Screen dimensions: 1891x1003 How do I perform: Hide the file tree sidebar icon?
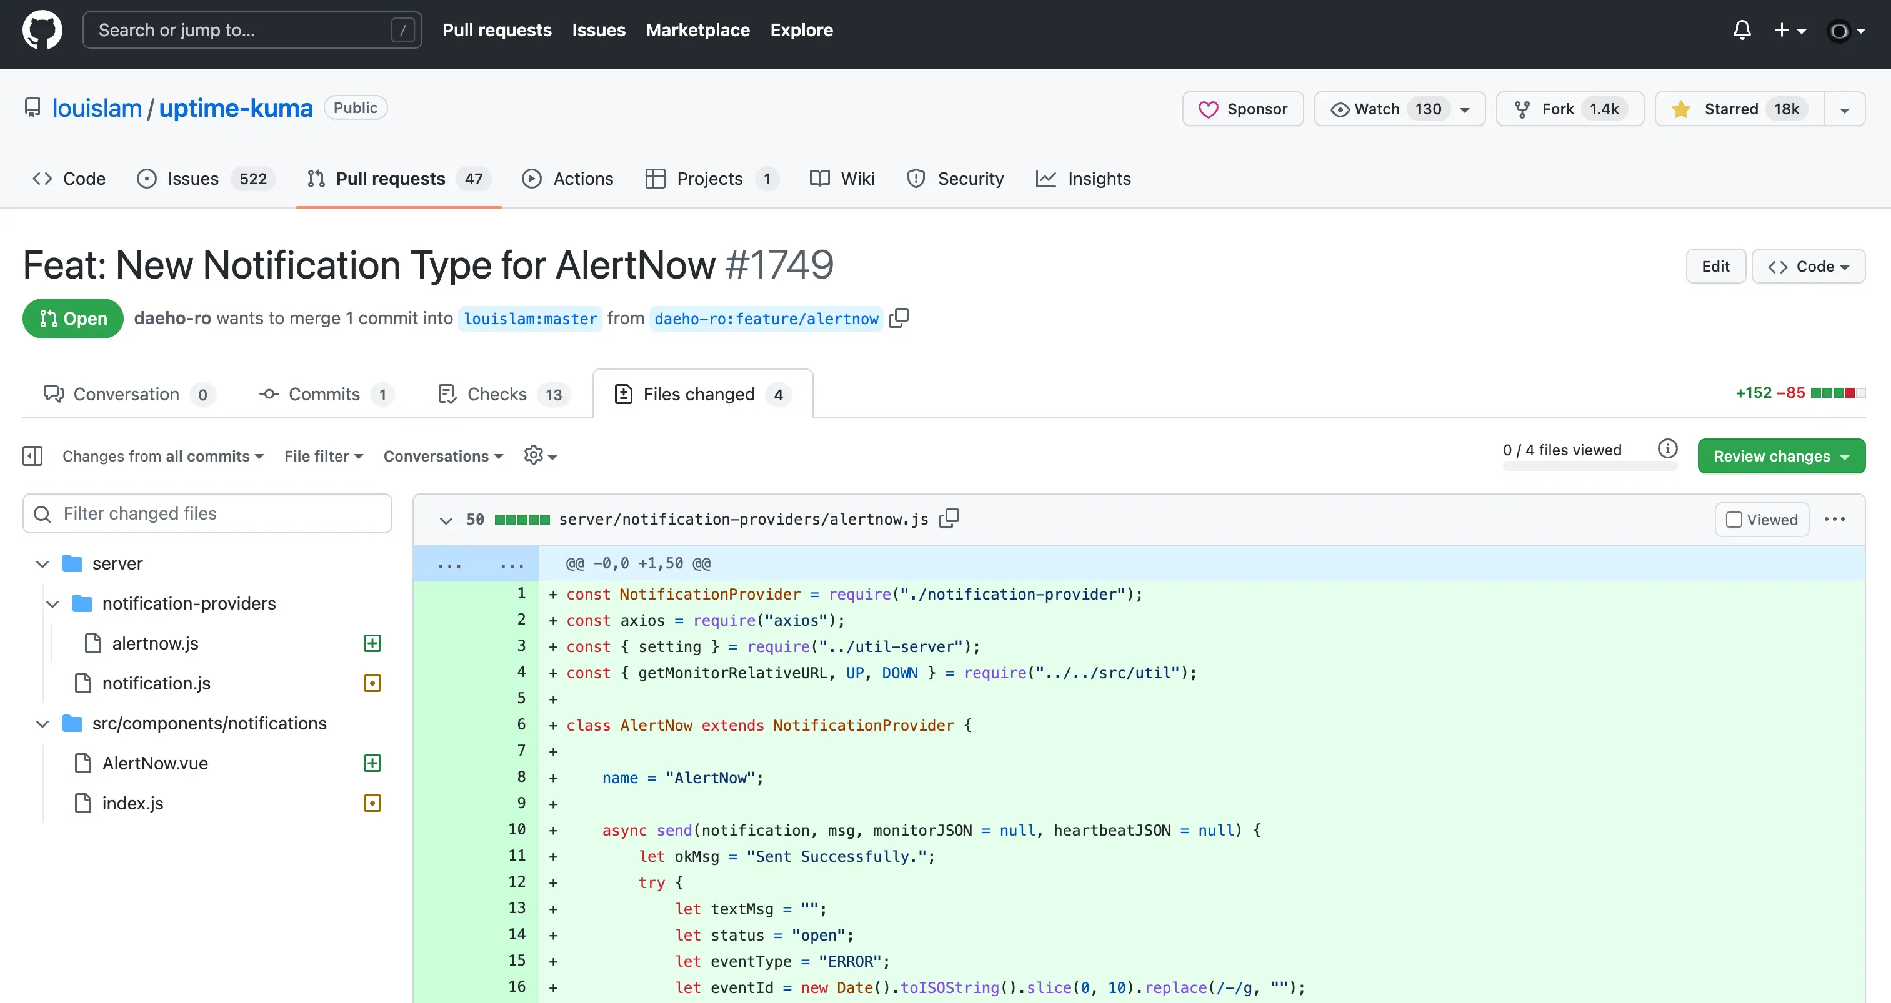[33, 456]
